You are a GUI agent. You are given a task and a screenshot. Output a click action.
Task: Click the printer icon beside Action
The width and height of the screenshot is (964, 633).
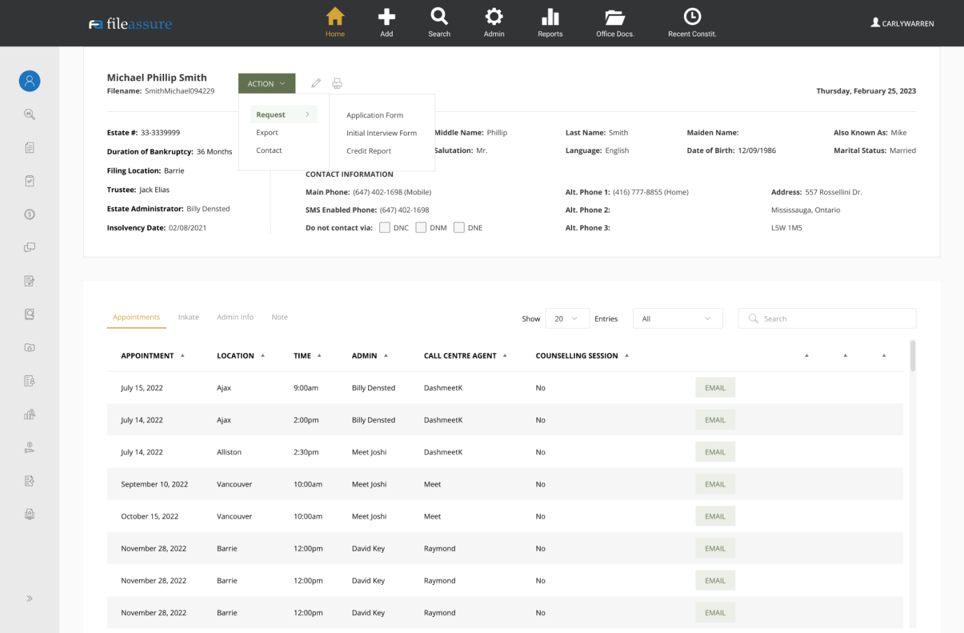tap(337, 83)
